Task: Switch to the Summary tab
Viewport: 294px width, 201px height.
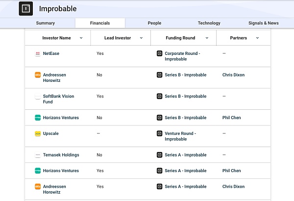Action: [x=45, y=23]
